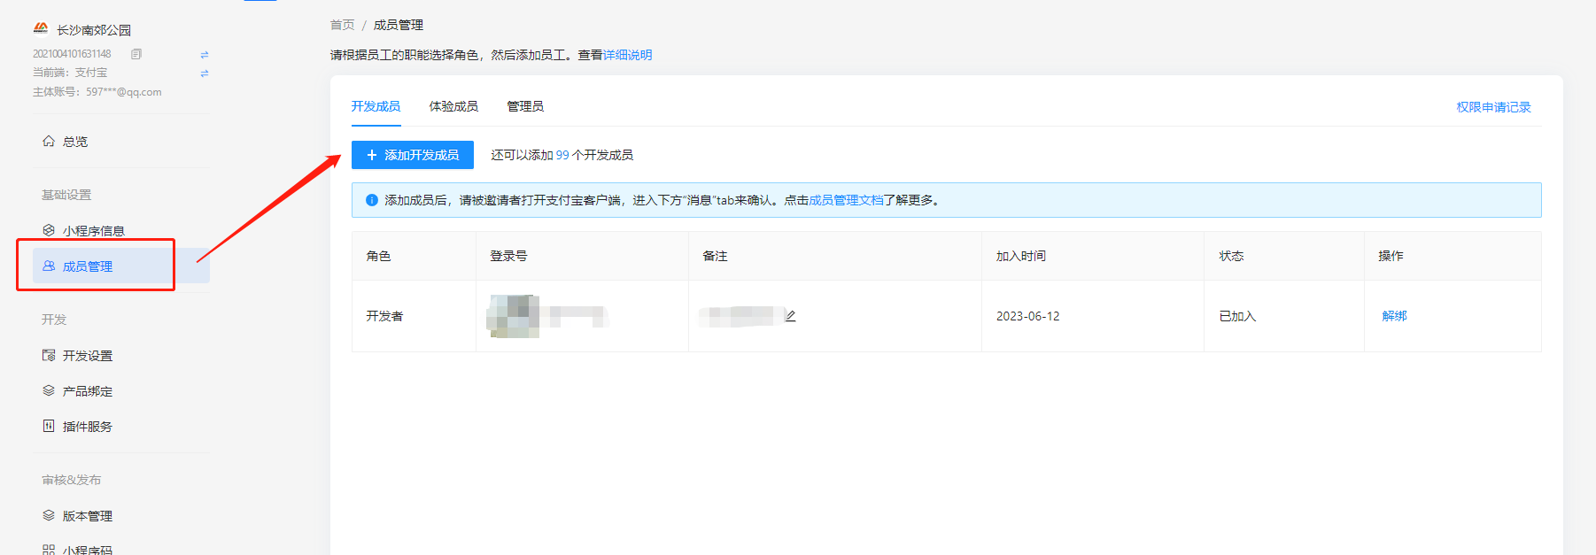This screenshot has height=555, width=1596.
Task: Click the switch icon beside the app ID
Action: click(205, 55)
